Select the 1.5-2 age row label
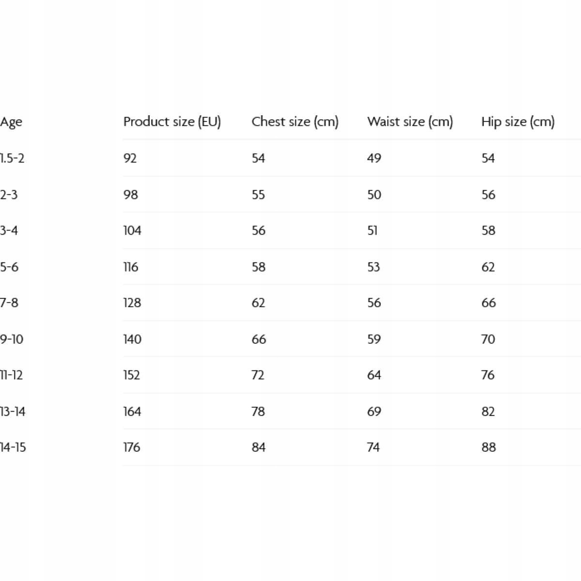Image resolution: width=581 pixels, height=581 pixels. coord(12,158)
